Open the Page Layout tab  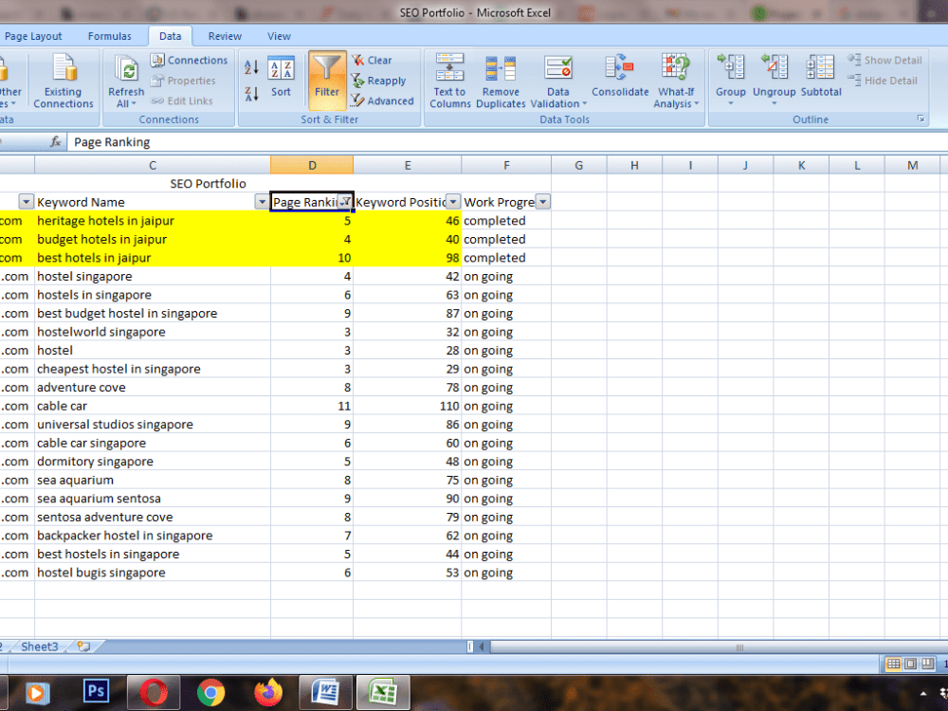click(x=32, y=36)
